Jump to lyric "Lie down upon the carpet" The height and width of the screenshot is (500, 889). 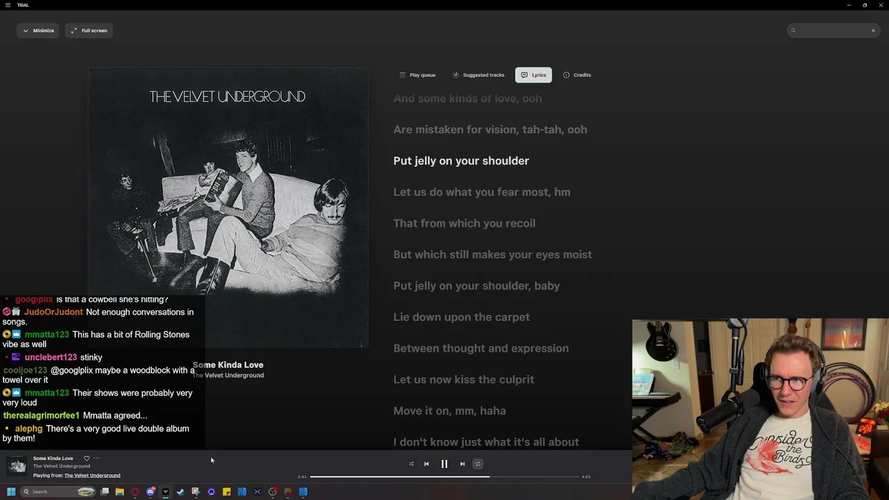tap(461, 317)
